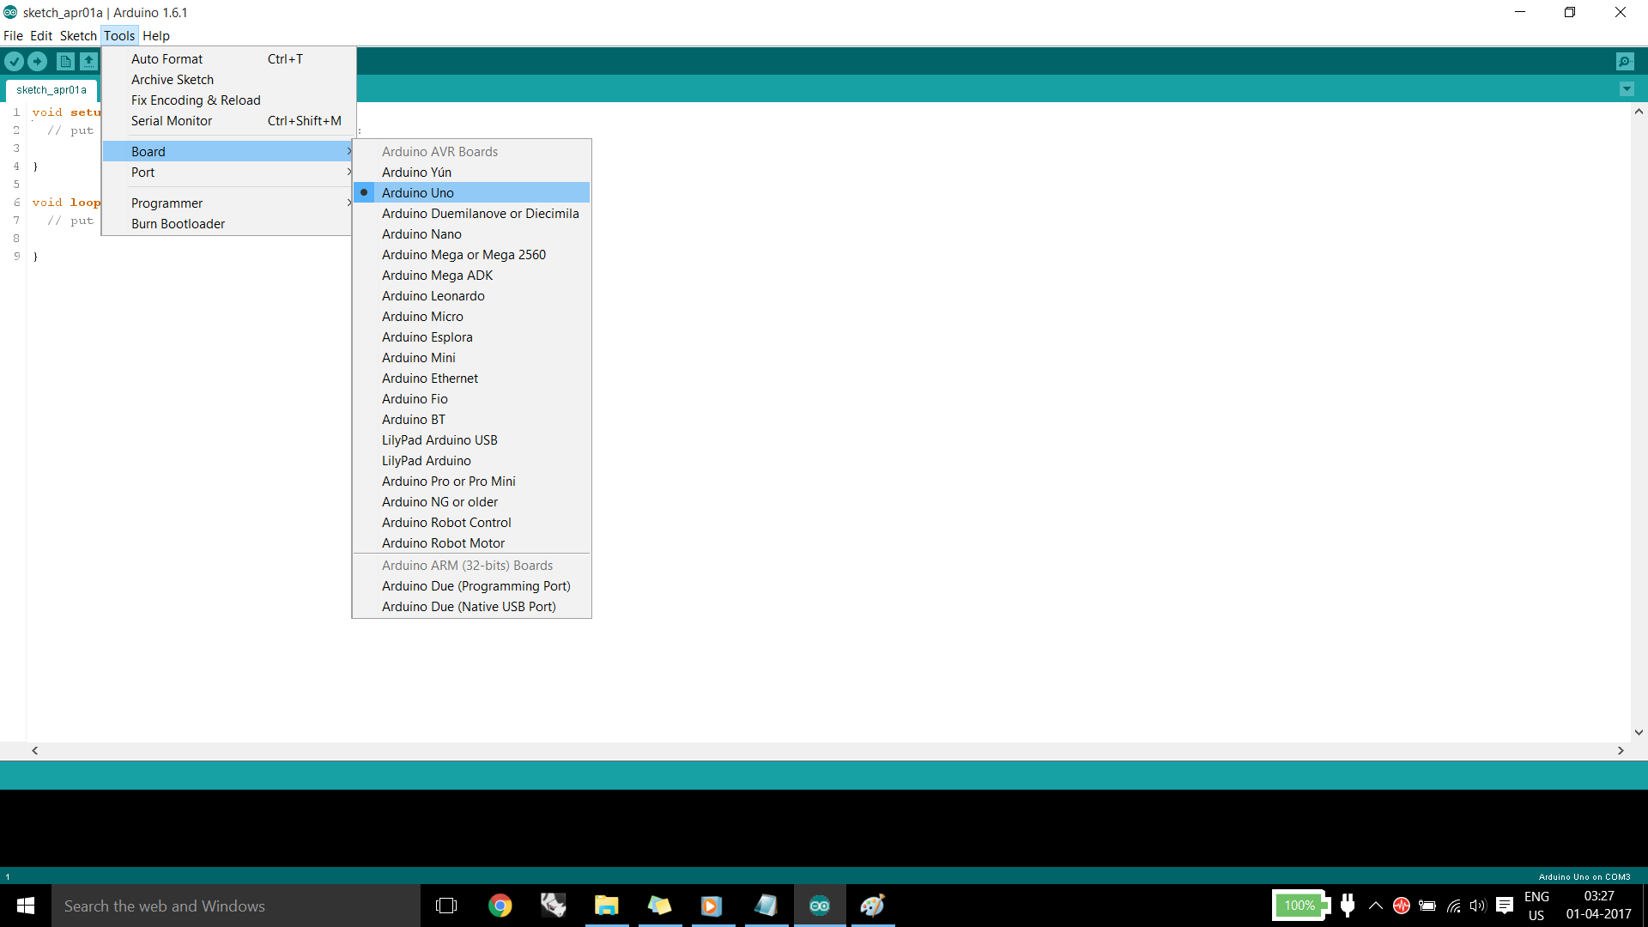Open the volume control in system tray
Screen dimensions: 1648x927
click(1478, 906)
